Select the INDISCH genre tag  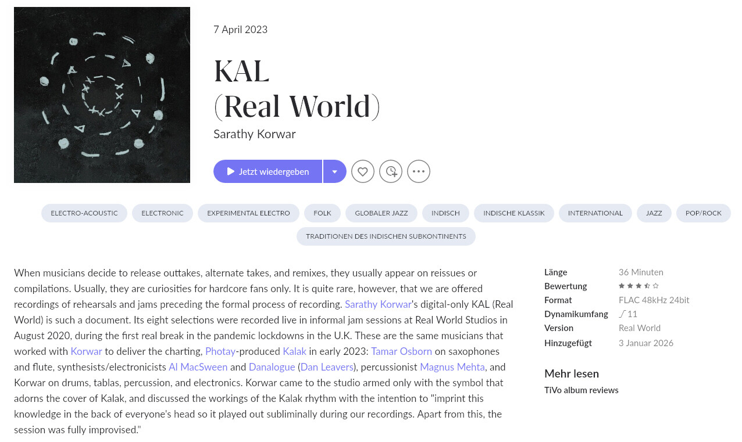coord(445,213)
